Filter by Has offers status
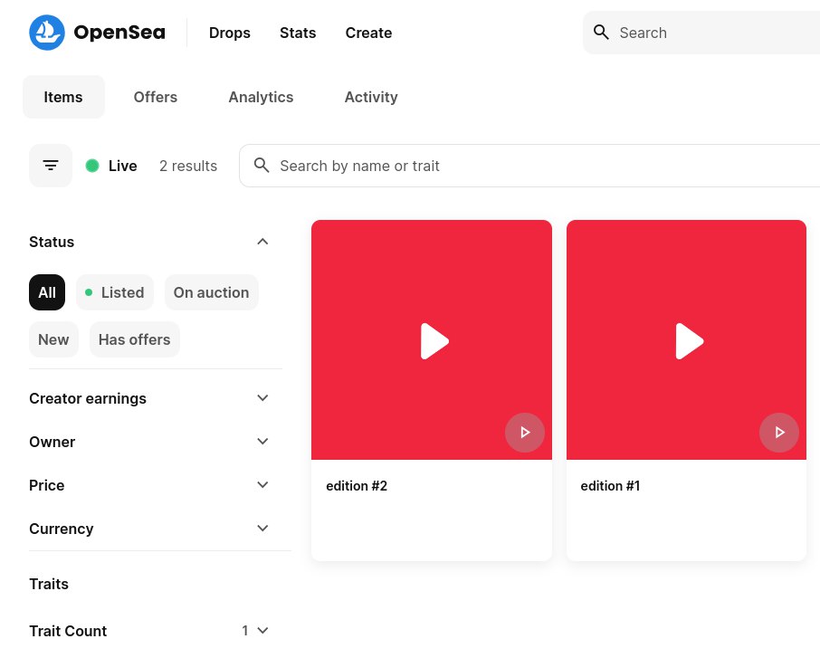 pyautogui.click(x=134, y=339)
